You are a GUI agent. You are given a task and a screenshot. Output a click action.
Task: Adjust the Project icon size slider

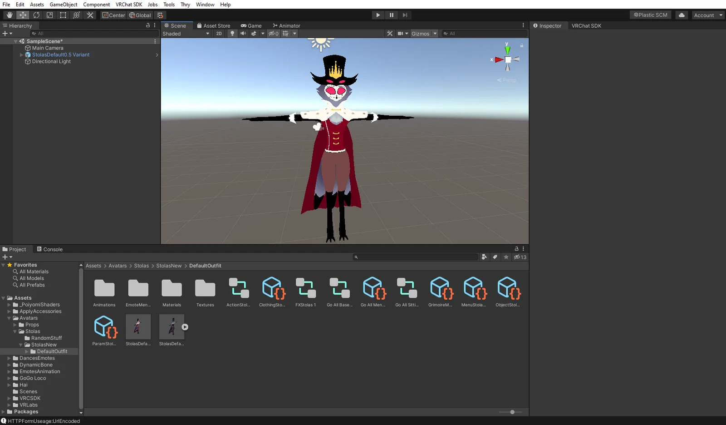[x=512, y=412]
